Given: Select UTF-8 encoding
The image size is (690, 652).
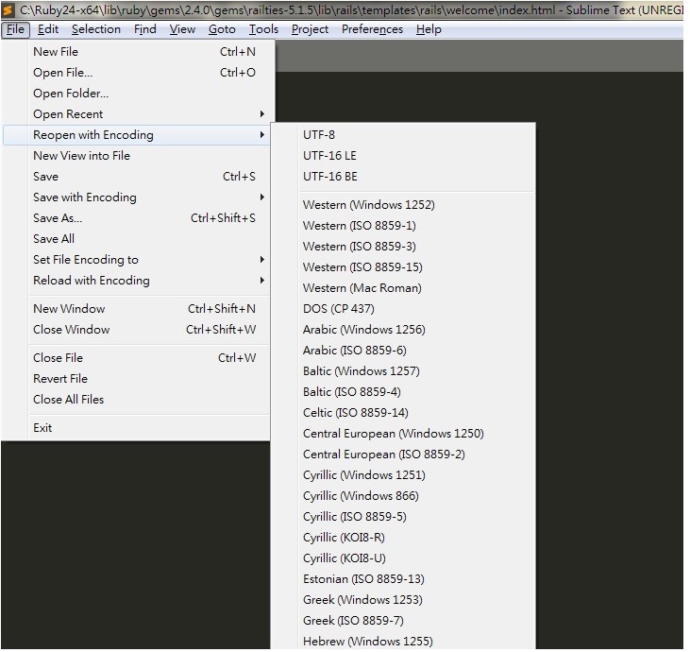Looking at the screenshot, I should click(404, 135).
